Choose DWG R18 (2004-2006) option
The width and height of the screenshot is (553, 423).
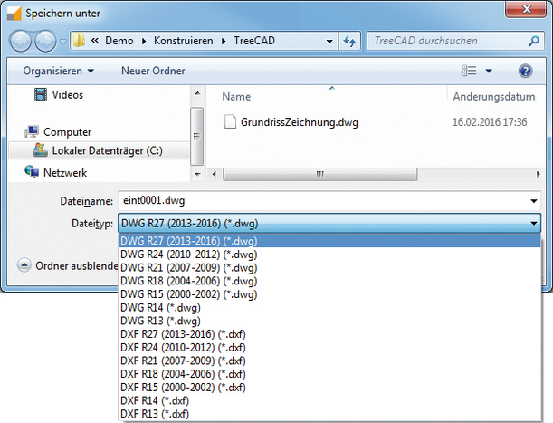click(x=329, y=281)
